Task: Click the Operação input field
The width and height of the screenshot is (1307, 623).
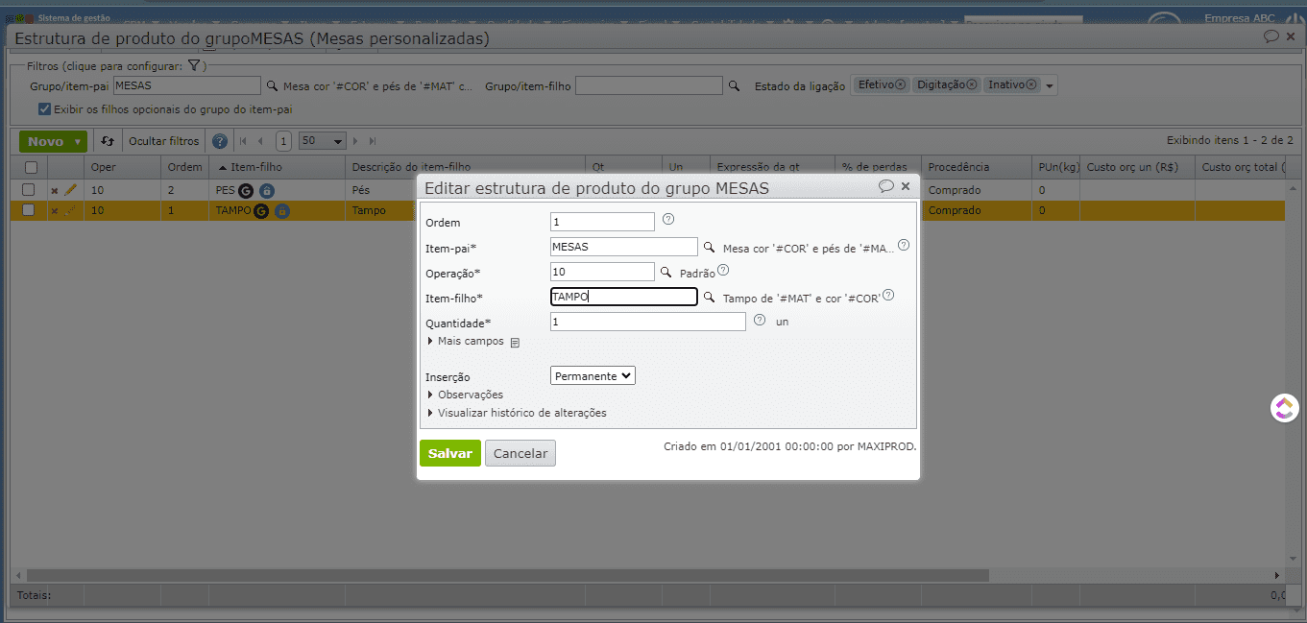Action: click(603, 273)
